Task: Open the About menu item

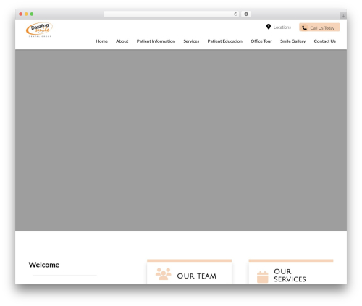Action: (x=122, y=41)
